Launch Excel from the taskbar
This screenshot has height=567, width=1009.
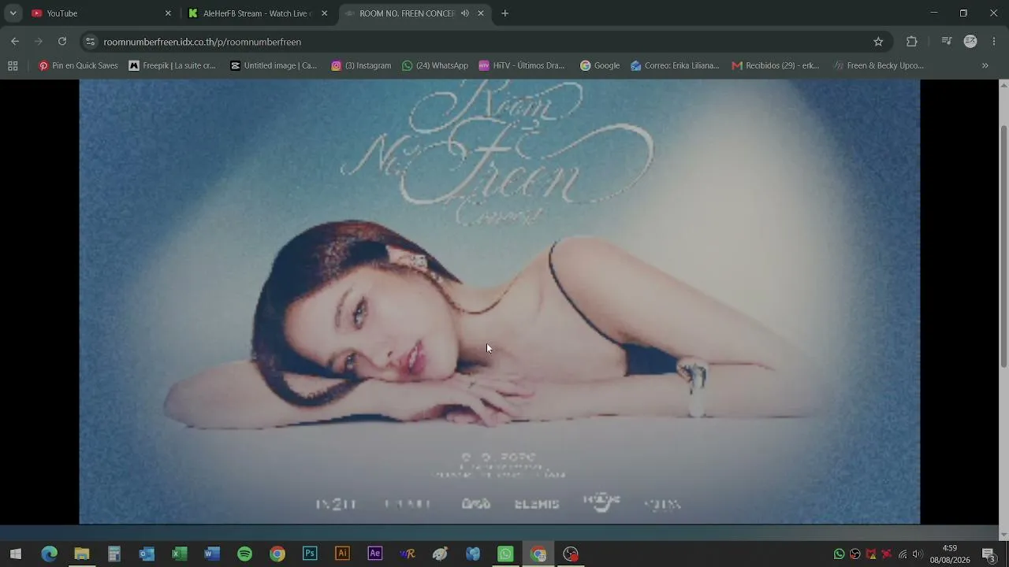[x=180, y=554]
